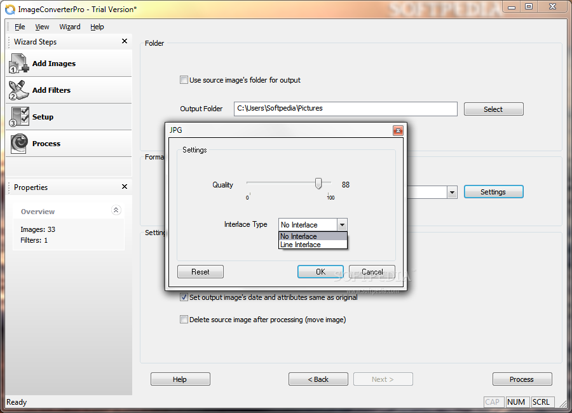This screenshot has width=572, height=413.
Task: Cancel the JPG settings dialog
Action: pyautogui.click(x=372, y=272)
